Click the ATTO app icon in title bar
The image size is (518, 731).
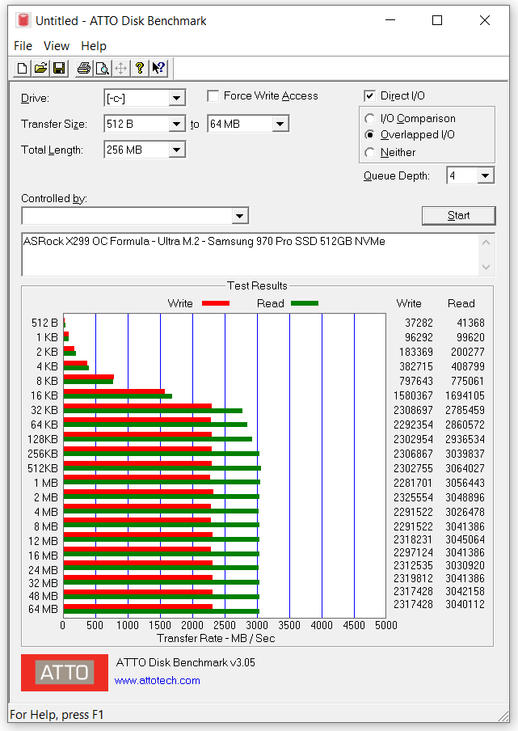click(23, 20)
